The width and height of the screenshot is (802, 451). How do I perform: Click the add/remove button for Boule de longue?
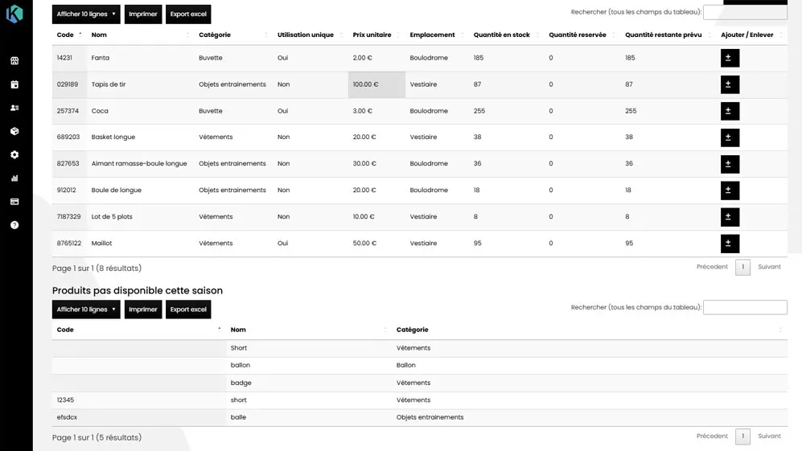(x=730, y=191)
